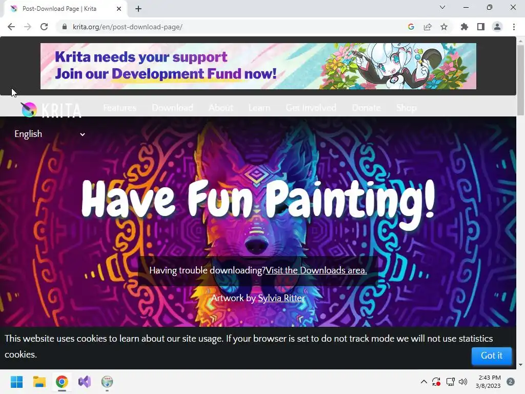Open a new browser tab
The height and width of the screenshot is (394, 525).
coord(138,9)
